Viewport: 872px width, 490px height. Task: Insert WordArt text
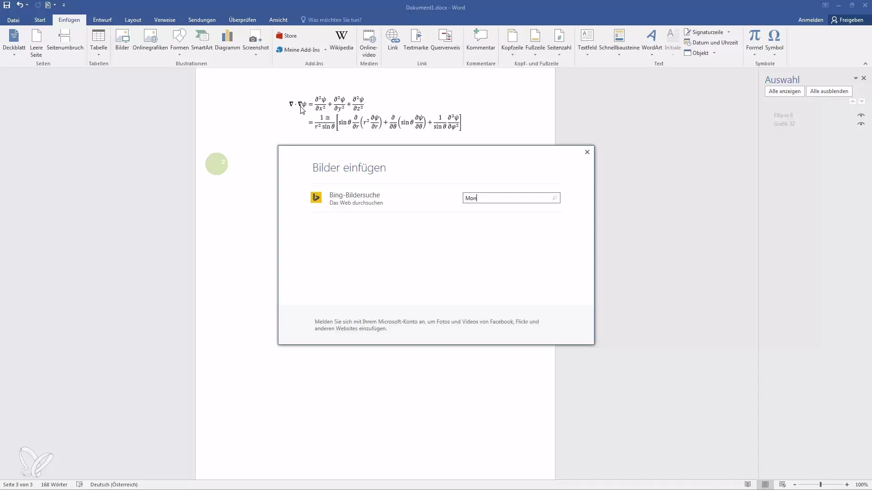[x=652, y=42]
